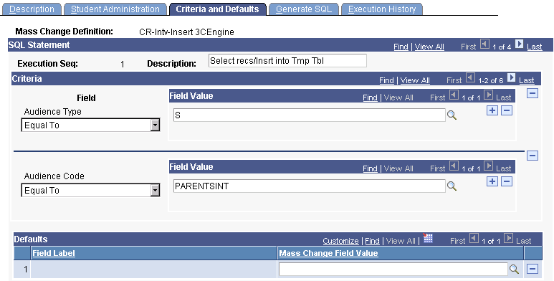Show previous SQL Statement row arrow
Image resolution: width=554 pixels, height=281 pixels.
point(484,44)
